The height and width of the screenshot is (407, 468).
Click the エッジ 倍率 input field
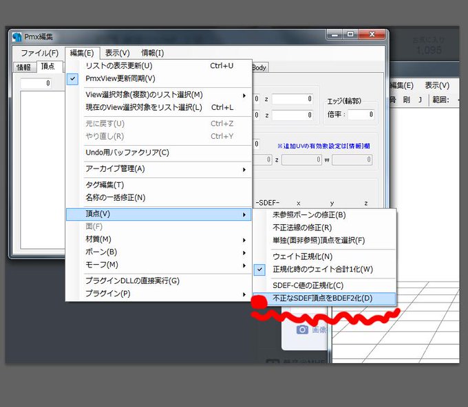[x=361, y=115]
